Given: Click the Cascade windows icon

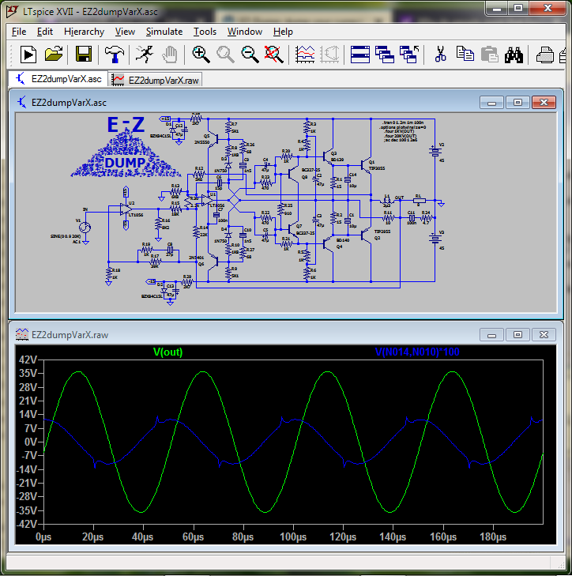Looking at the screenshot, I should 385,55.
